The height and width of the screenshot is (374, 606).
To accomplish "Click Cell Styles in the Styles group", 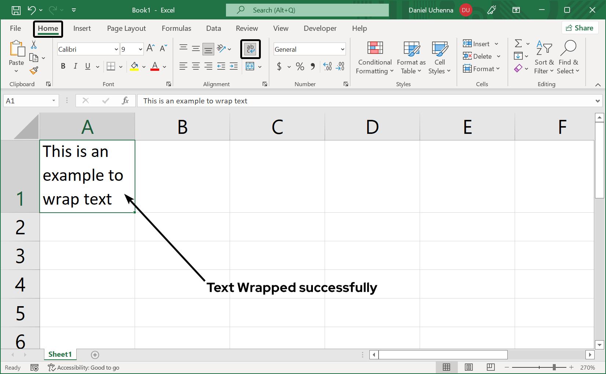I will pyautogui.click(x=439, y=58).
